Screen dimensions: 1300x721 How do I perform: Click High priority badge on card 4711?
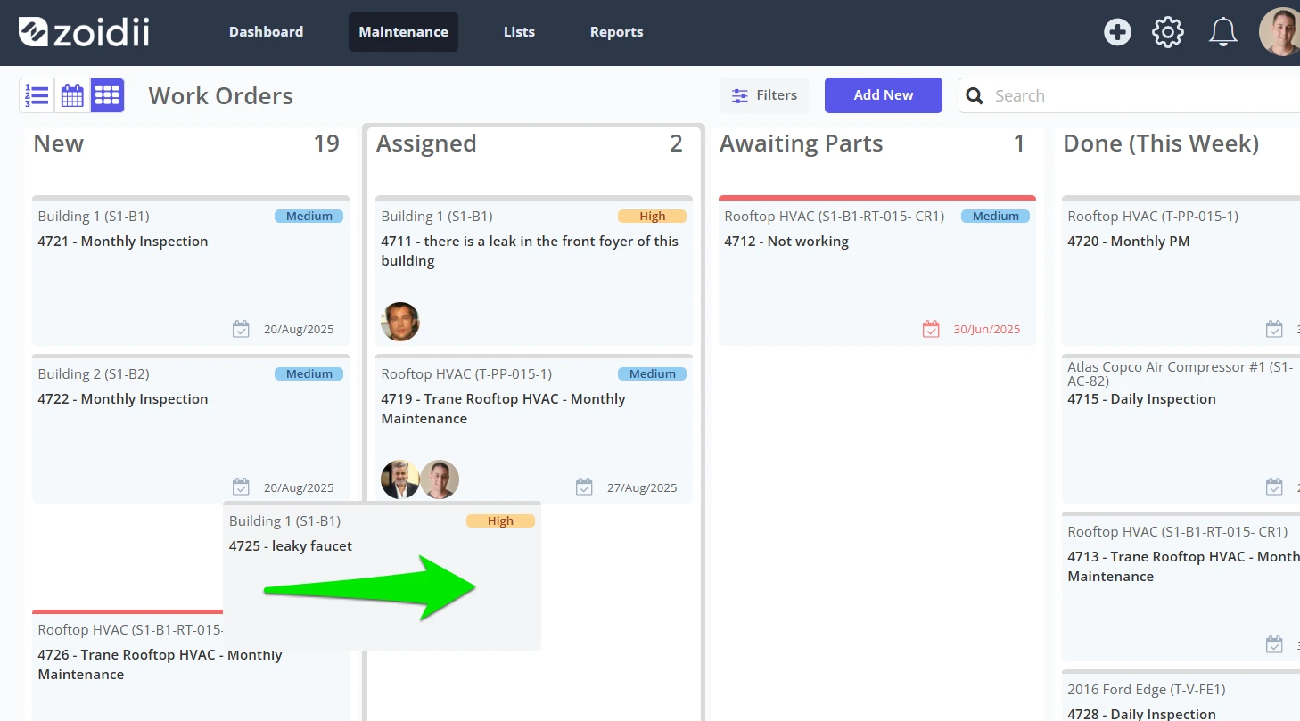point(652,216)
